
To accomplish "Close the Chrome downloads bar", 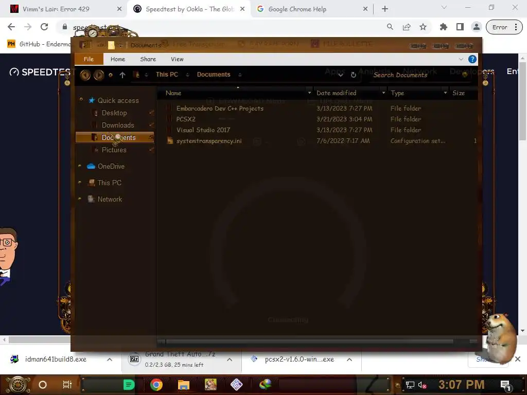I will tap(518, 359).
